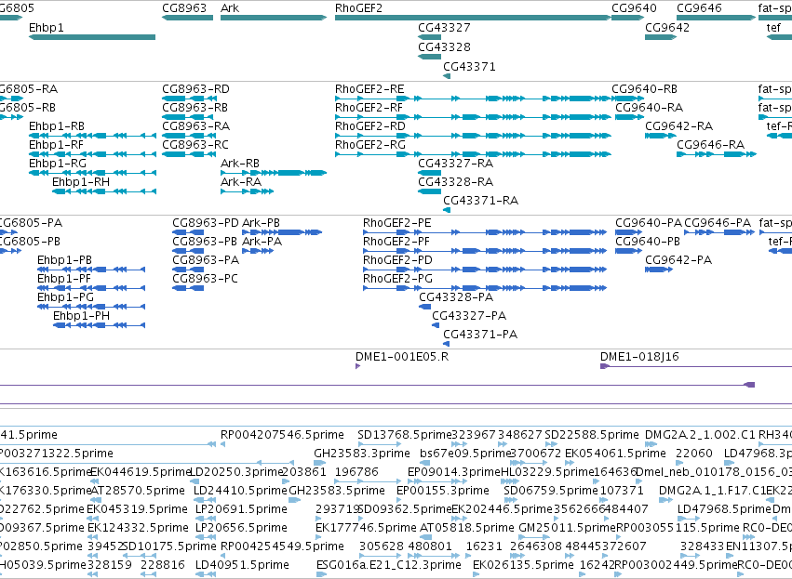Select transcript Ehbp1-RB
Viewport: 792px width, 579px height.
click(92, 136)
